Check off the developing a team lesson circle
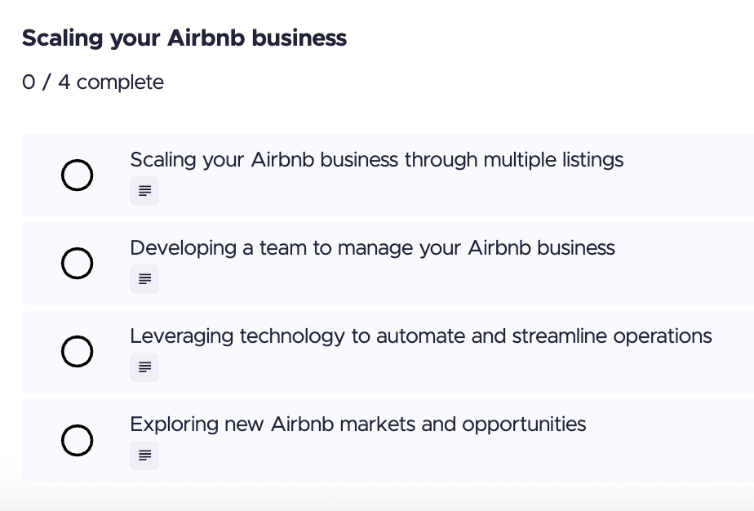754x511 pixels. pos(77,264)
